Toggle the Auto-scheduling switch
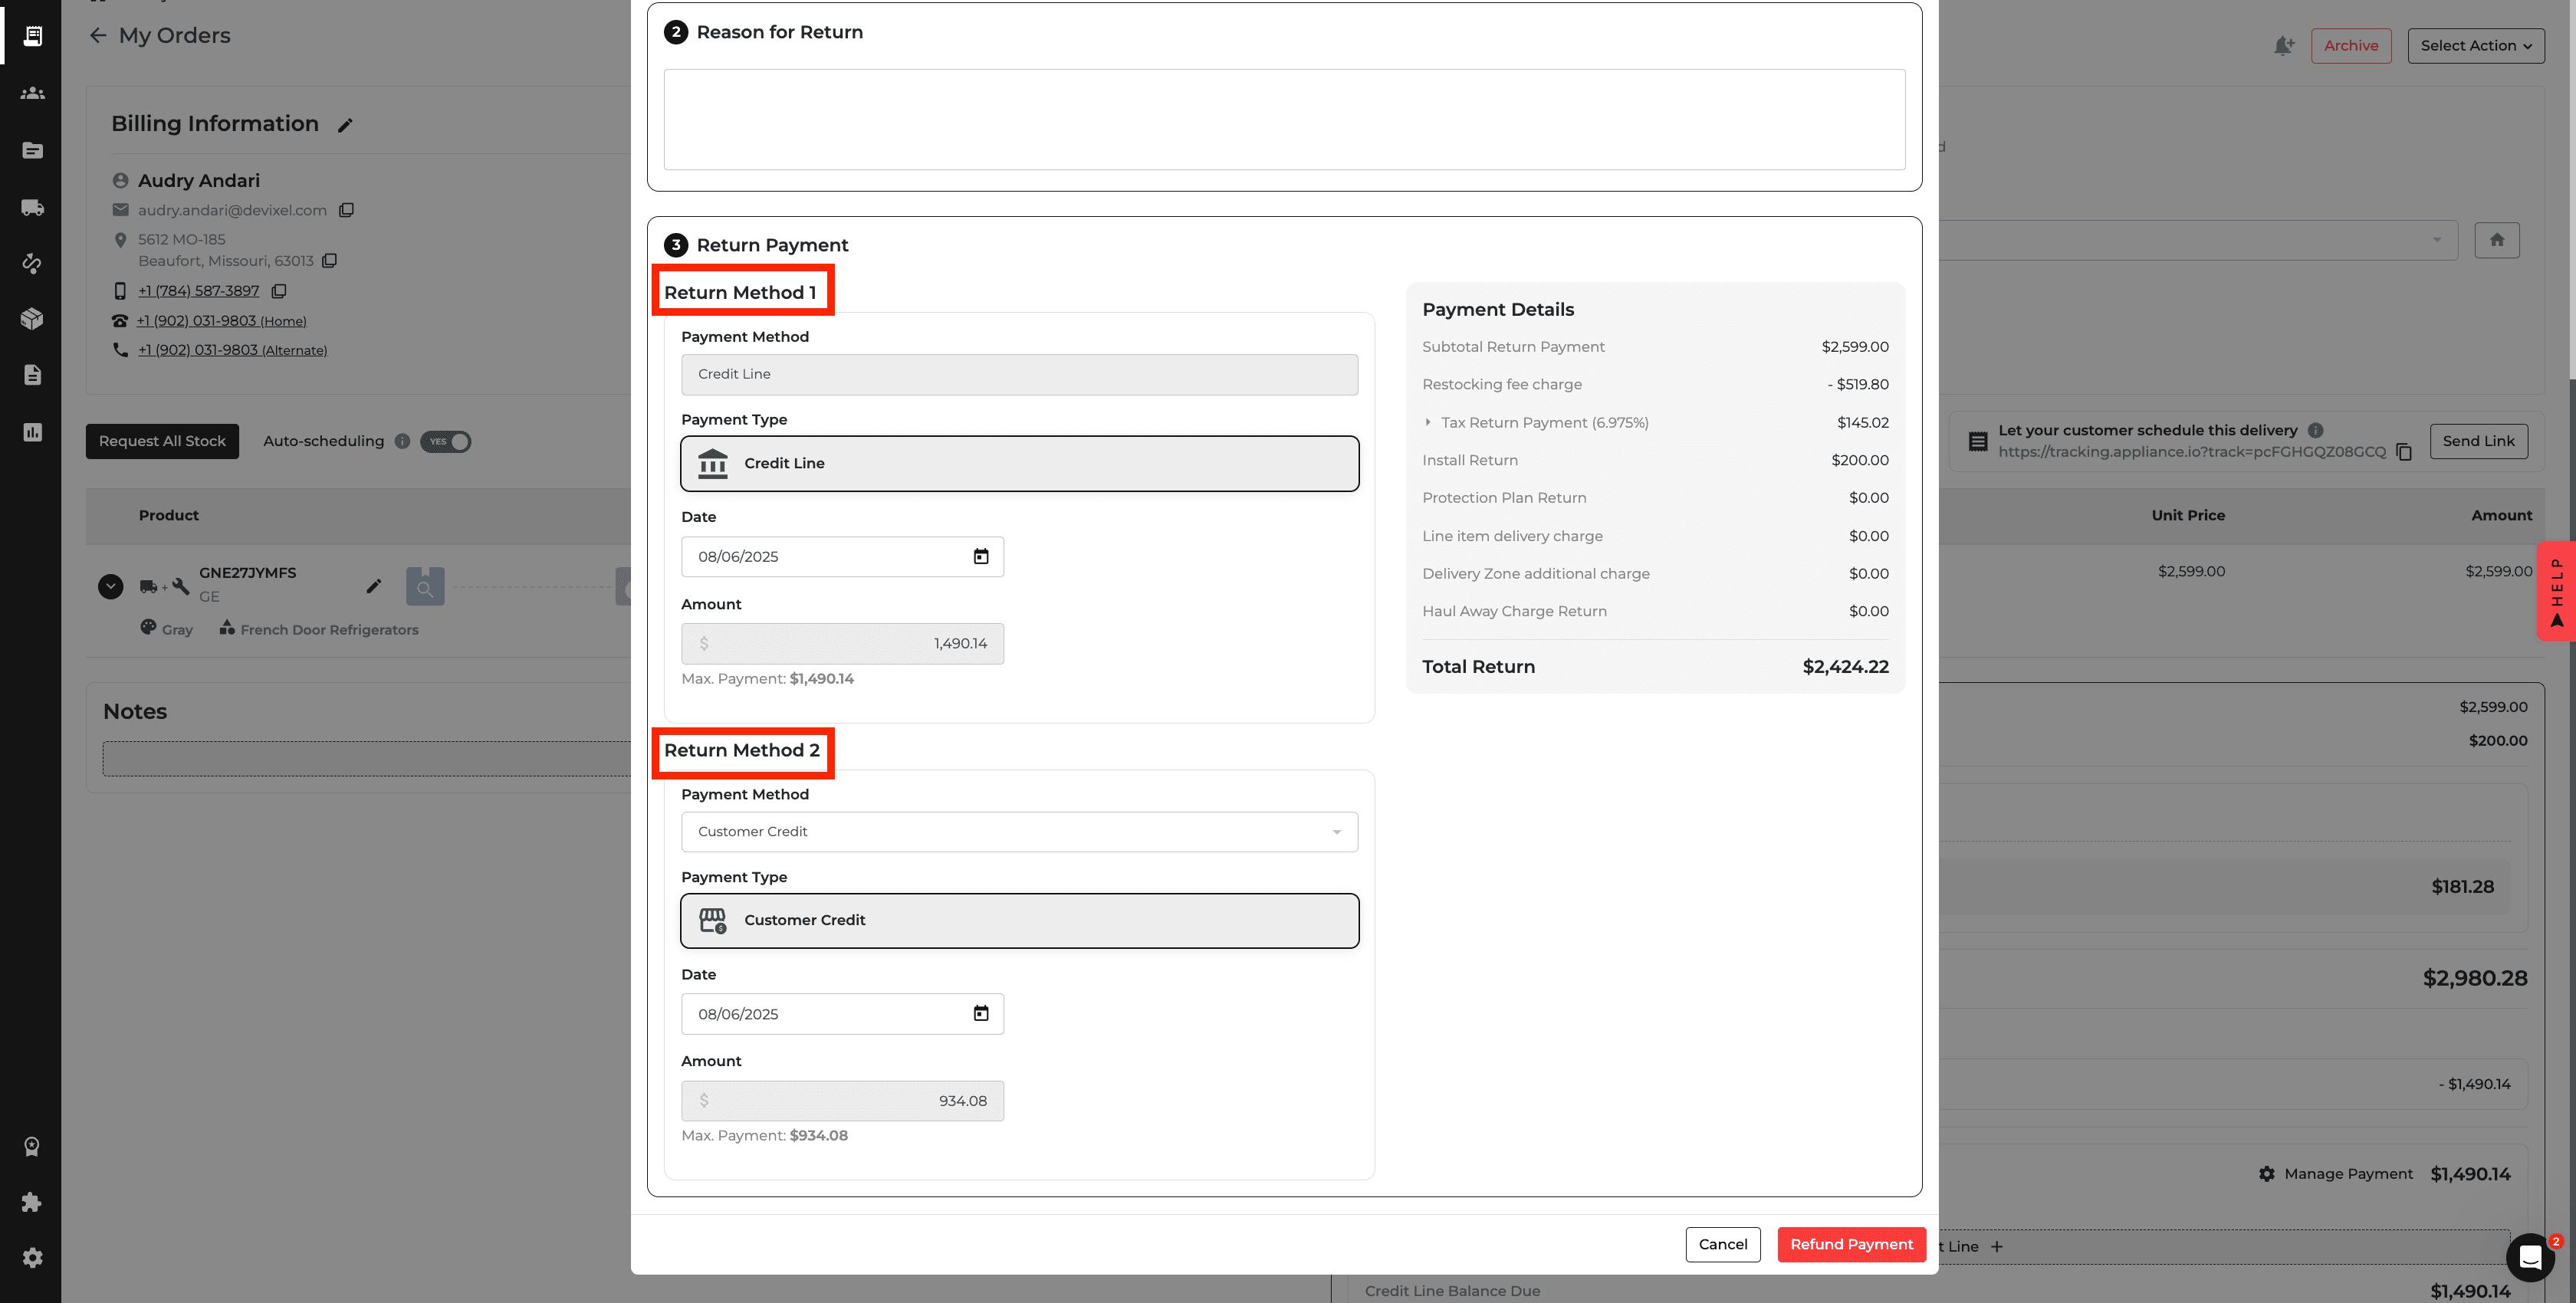This screenshot has width=2576, height=1303. coord(446,441)
